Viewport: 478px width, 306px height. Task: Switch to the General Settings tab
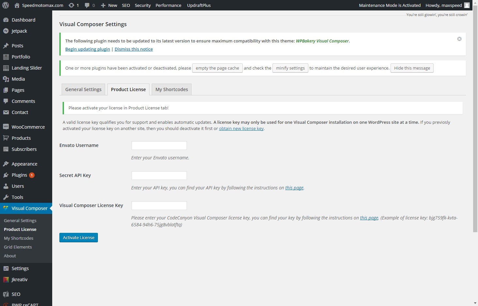pyautogui.click(x=83, y=89)
